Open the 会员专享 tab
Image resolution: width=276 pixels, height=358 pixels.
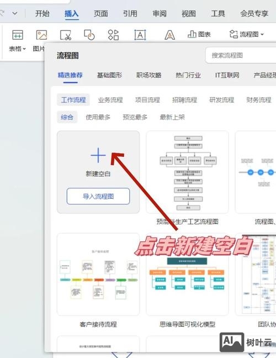254,14
